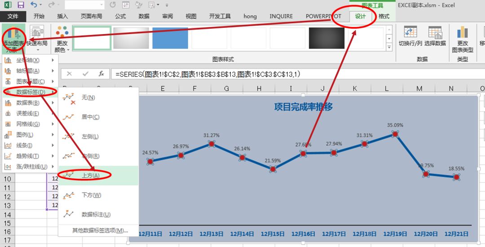Open Axis Titles submenu
The width and height of the screenshot is (485, 247).
pyautogui.click(x=30, y=71)
